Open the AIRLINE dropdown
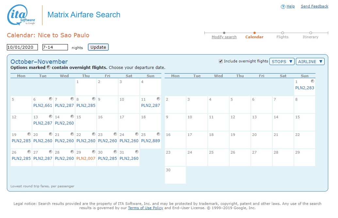 310,61
